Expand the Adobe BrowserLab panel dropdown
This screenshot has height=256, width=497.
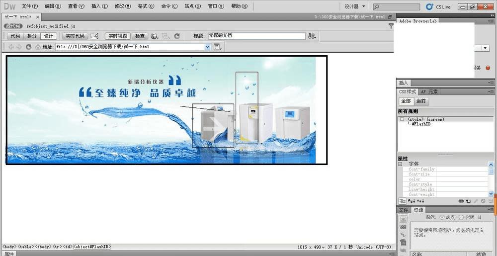(486, 48)
